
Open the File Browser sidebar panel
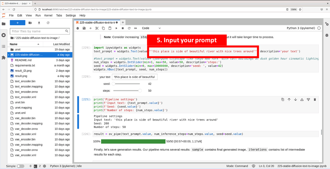[4, 24]
